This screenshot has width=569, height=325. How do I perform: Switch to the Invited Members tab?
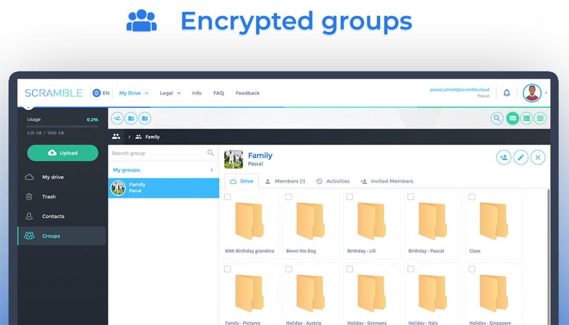pyautogui.click(x=387, y=181)
